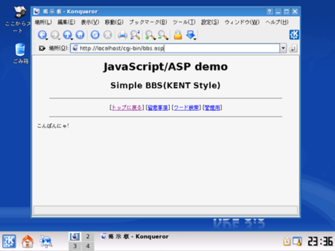Zoom out with the minus magnifier

(163, 35)
